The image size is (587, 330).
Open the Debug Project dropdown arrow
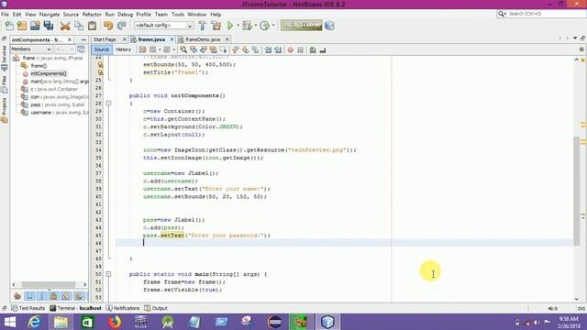click(x=255, y=26)
